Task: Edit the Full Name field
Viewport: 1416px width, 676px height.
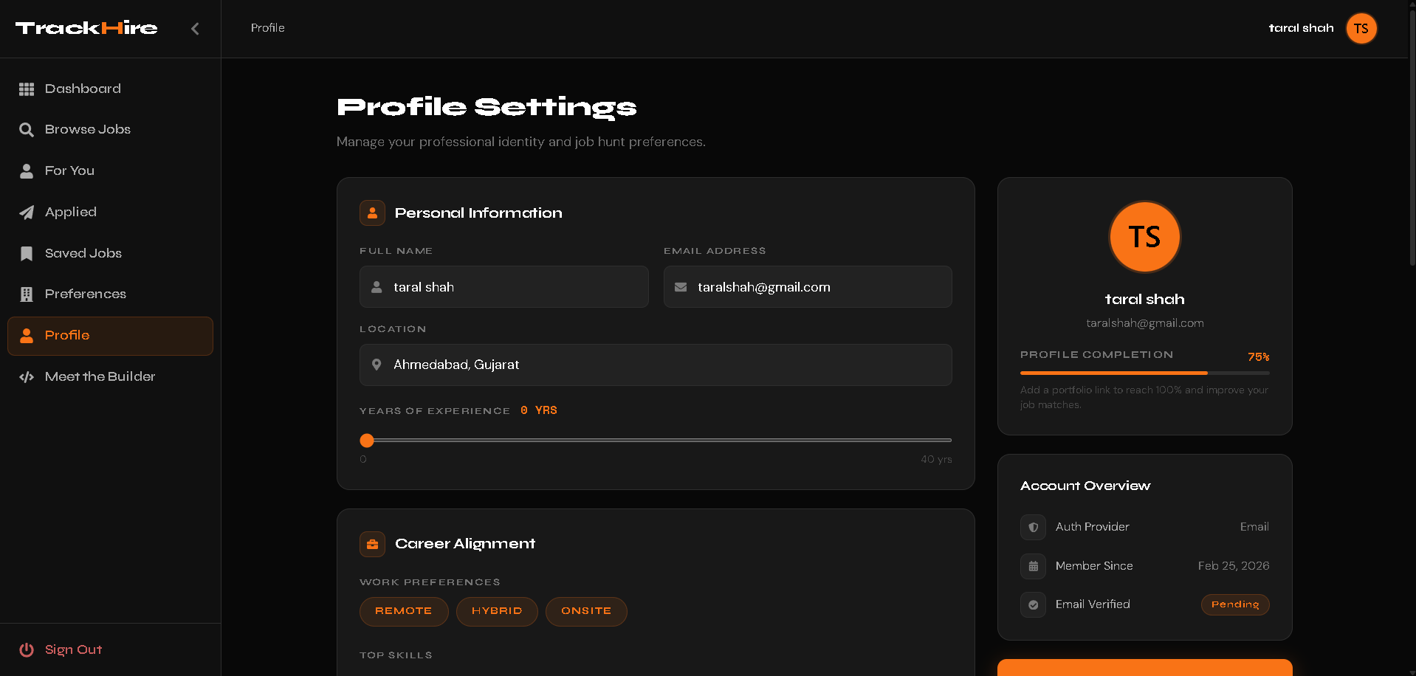Action: pos(503,287)
